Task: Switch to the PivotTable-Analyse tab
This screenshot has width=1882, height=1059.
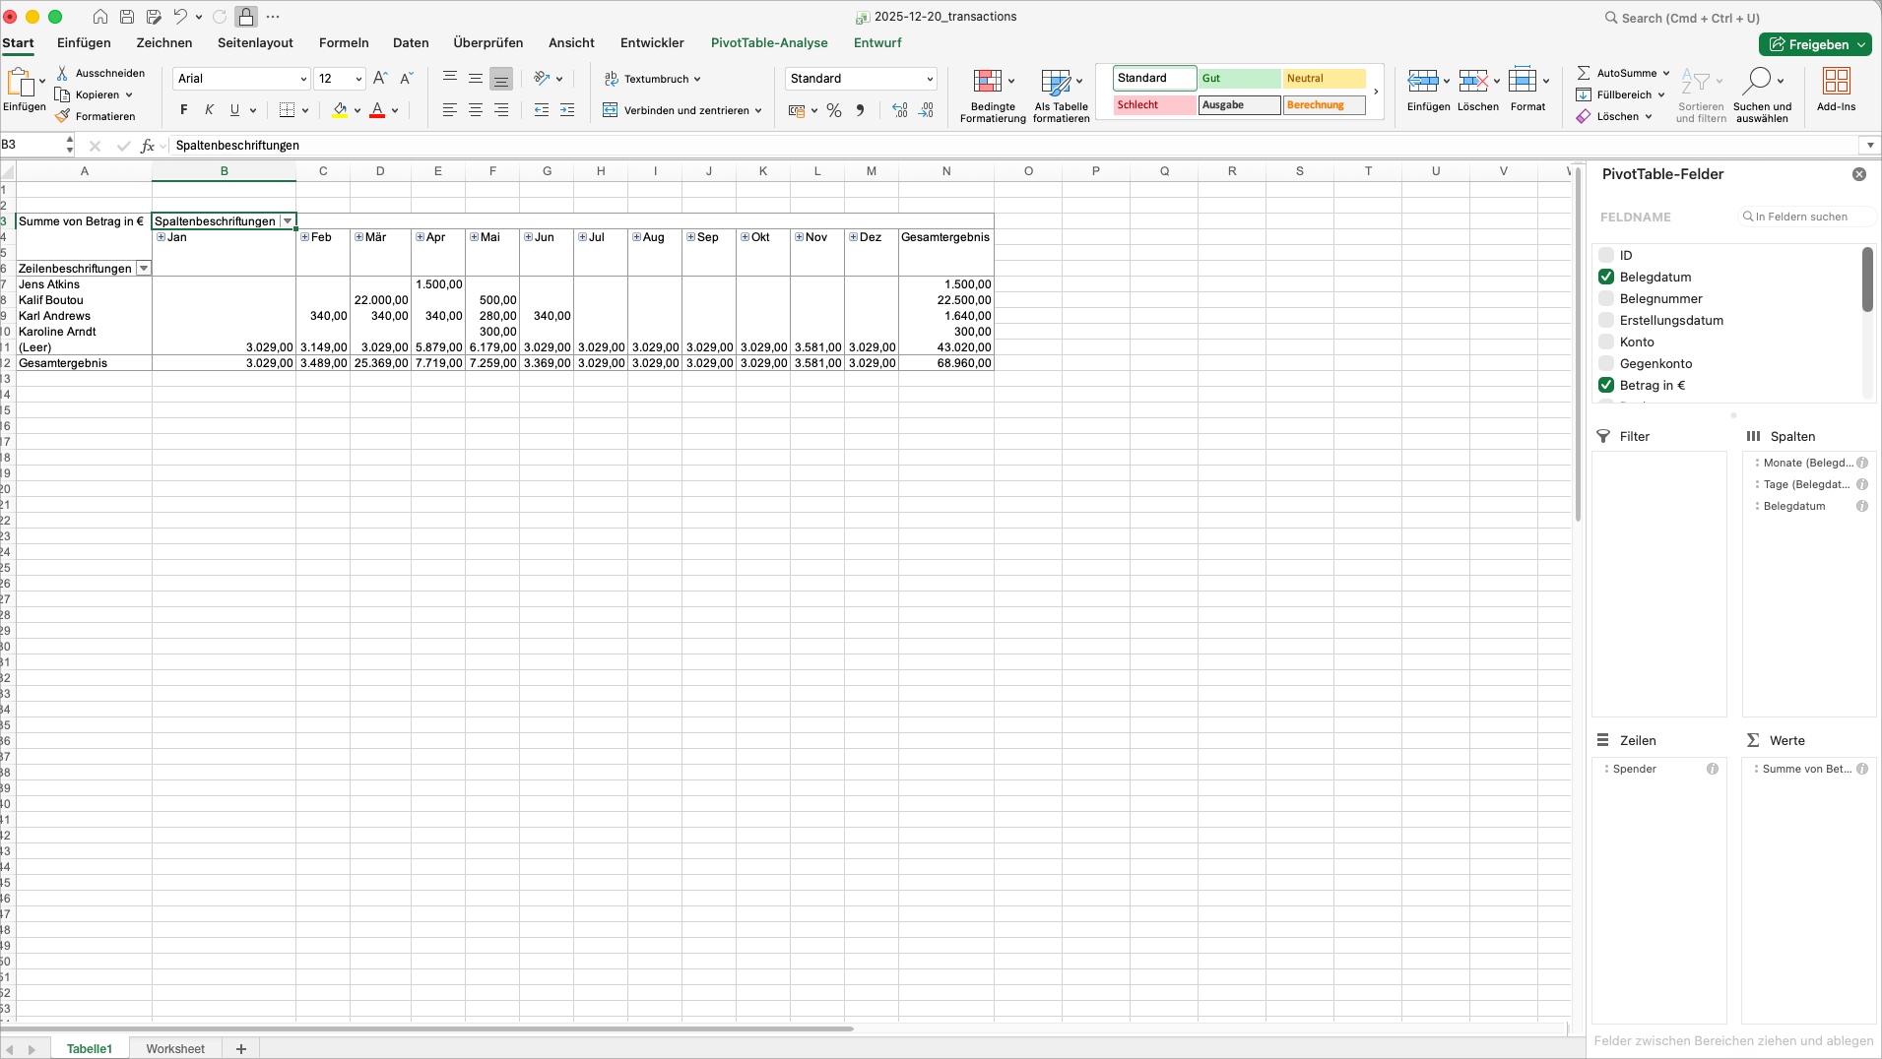Action: pyautogui.click(x=768, y=43)
